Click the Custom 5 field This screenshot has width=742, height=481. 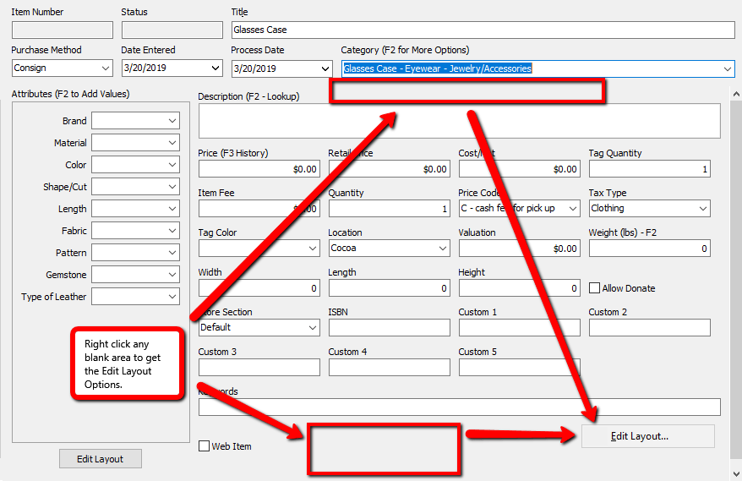[519, 368]
